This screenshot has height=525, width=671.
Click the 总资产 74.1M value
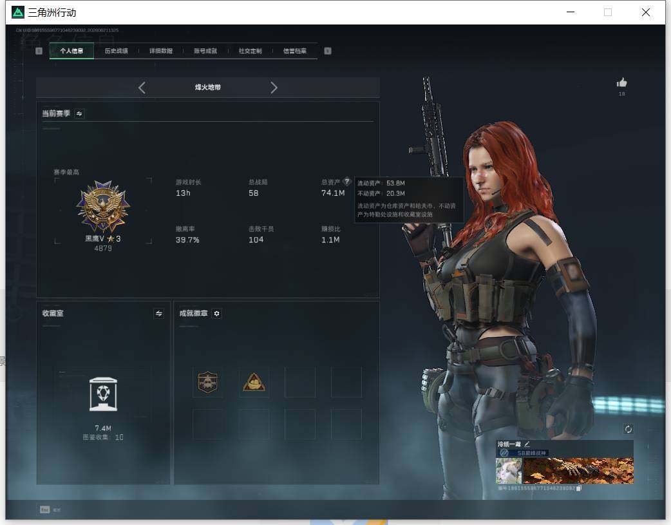(333, 193)
